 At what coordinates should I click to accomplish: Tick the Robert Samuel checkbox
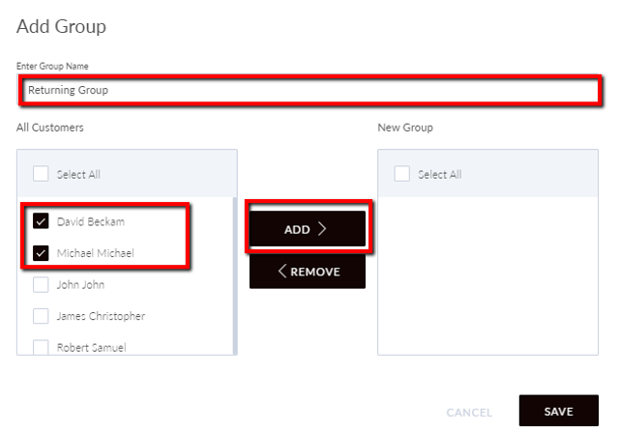pos(41,347)
